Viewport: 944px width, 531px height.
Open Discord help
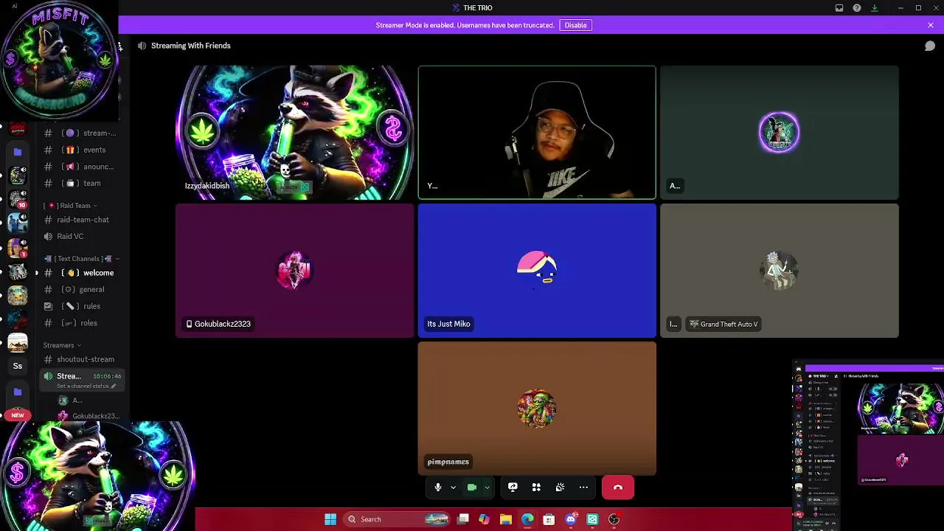click(x=857, y=8)
